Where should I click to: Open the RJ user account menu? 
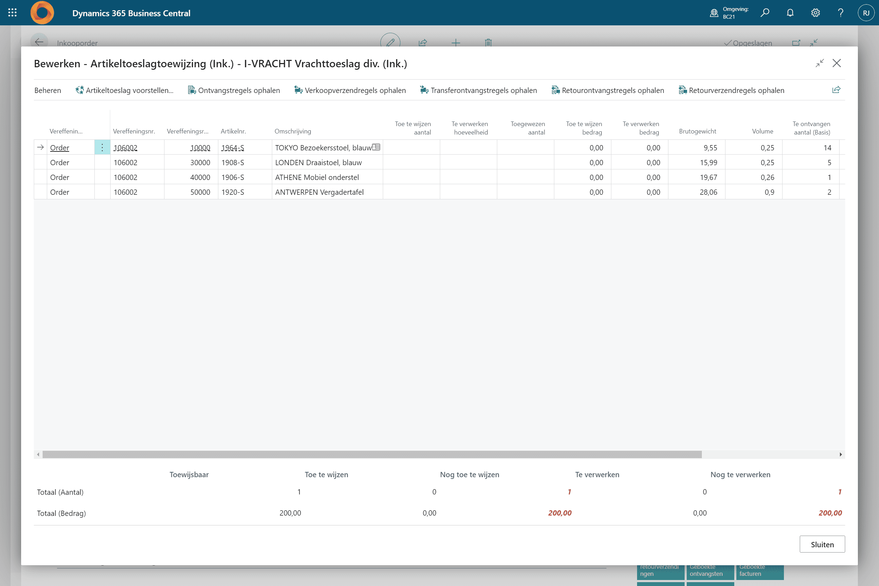point(866,13)
